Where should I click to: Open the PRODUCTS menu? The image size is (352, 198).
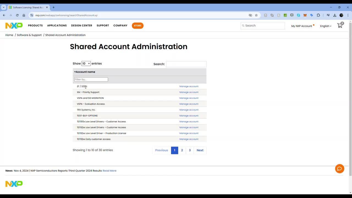(x=35, y=26)
